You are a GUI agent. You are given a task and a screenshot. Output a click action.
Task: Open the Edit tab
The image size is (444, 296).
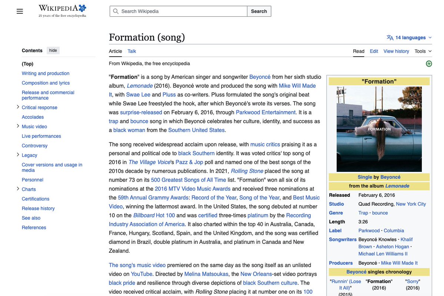click(374, 51)
